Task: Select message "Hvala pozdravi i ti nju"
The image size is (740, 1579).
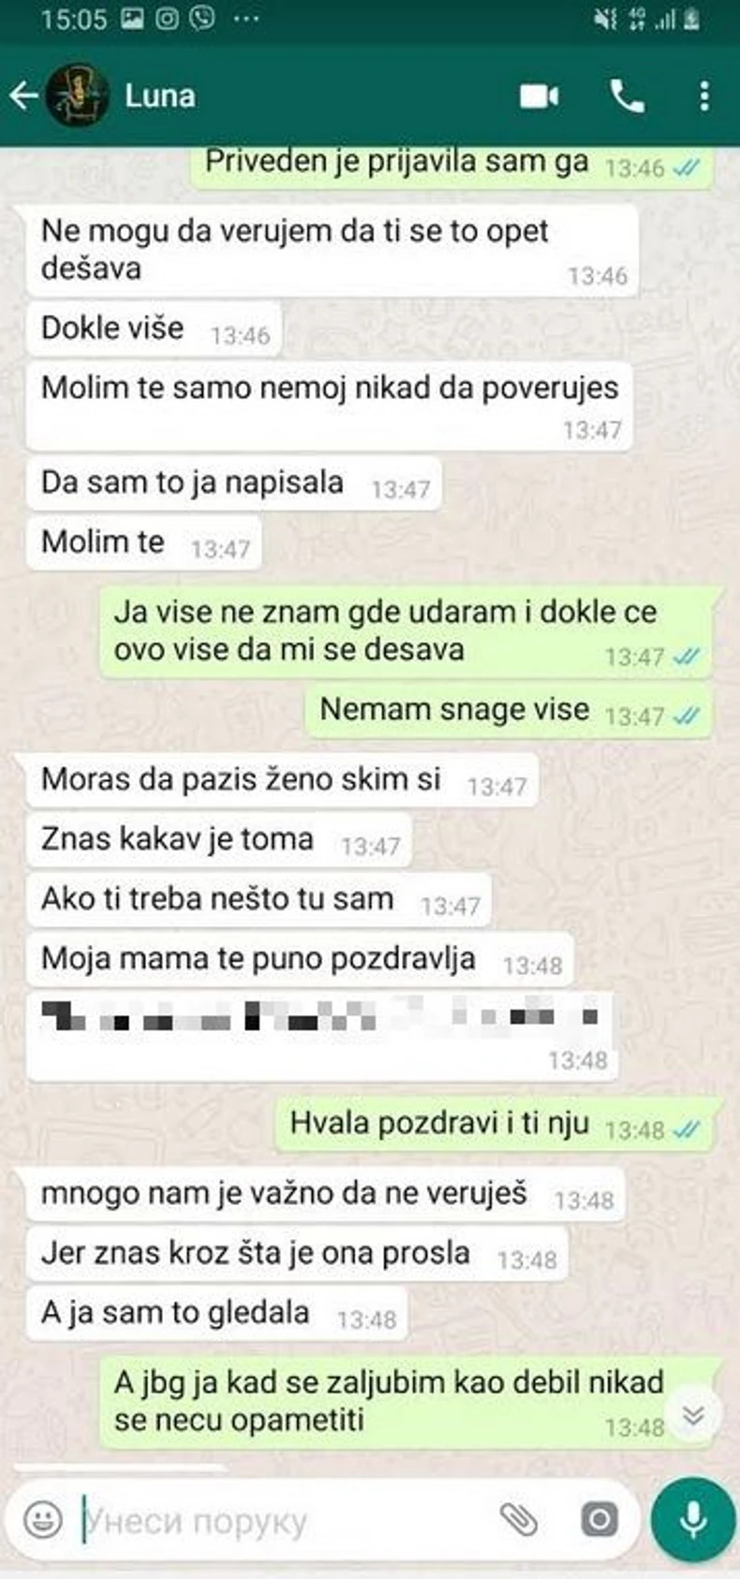Action: click(x=494, y=1124)
